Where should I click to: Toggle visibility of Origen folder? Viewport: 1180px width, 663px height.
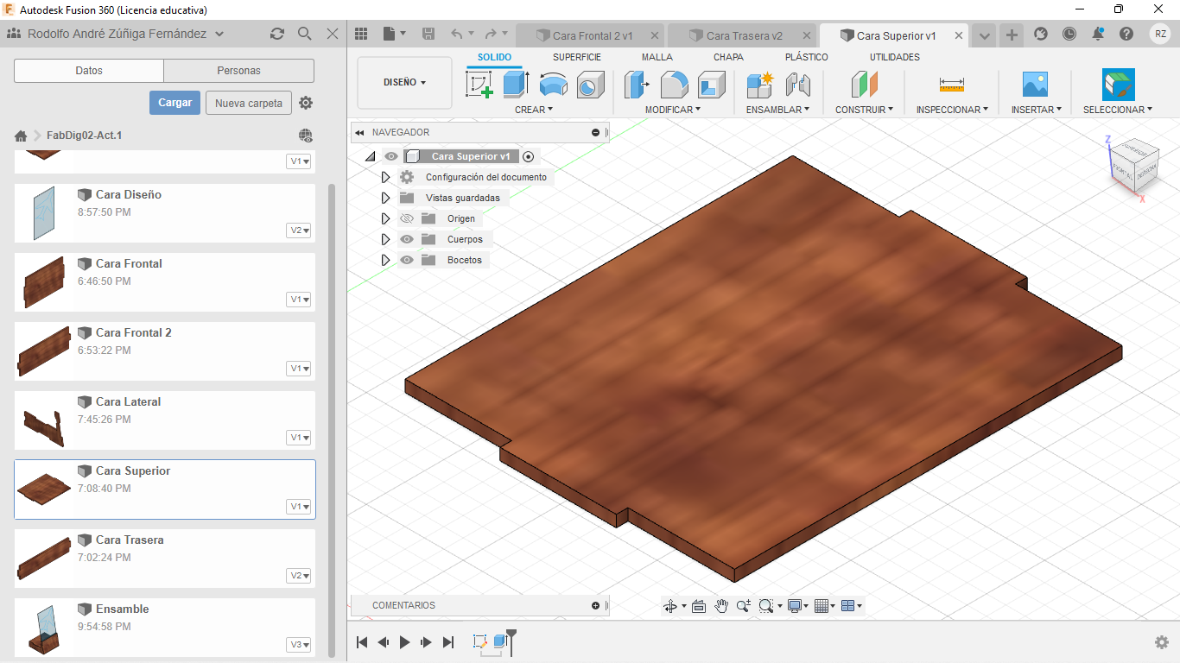(407, 218)
